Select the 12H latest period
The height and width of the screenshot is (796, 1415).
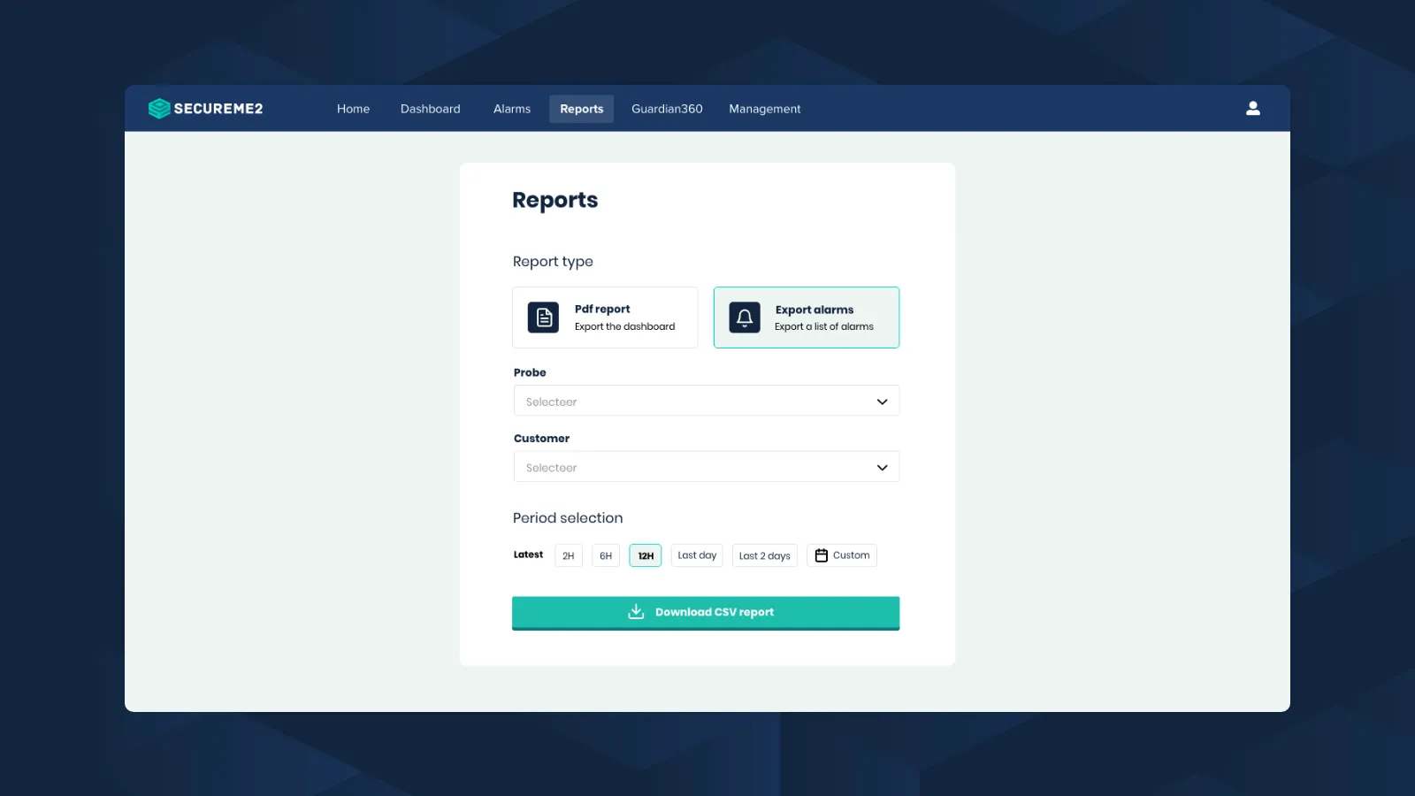click(646, 555)
